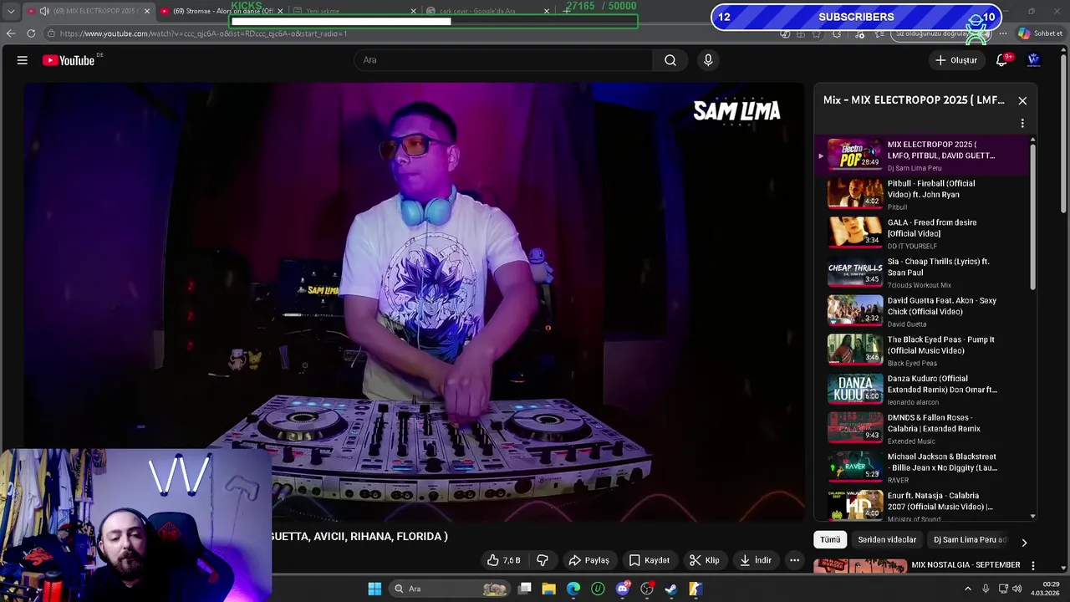Image resolution: width=1070 pixels, height=602 pixels.
Task: Play DMNDS Calabria Extended Remix
Action: pos(924,428)
